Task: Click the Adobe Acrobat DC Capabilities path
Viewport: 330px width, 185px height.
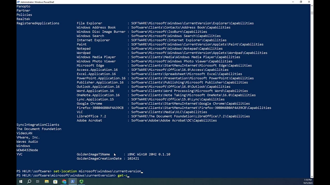Action: 174,121
